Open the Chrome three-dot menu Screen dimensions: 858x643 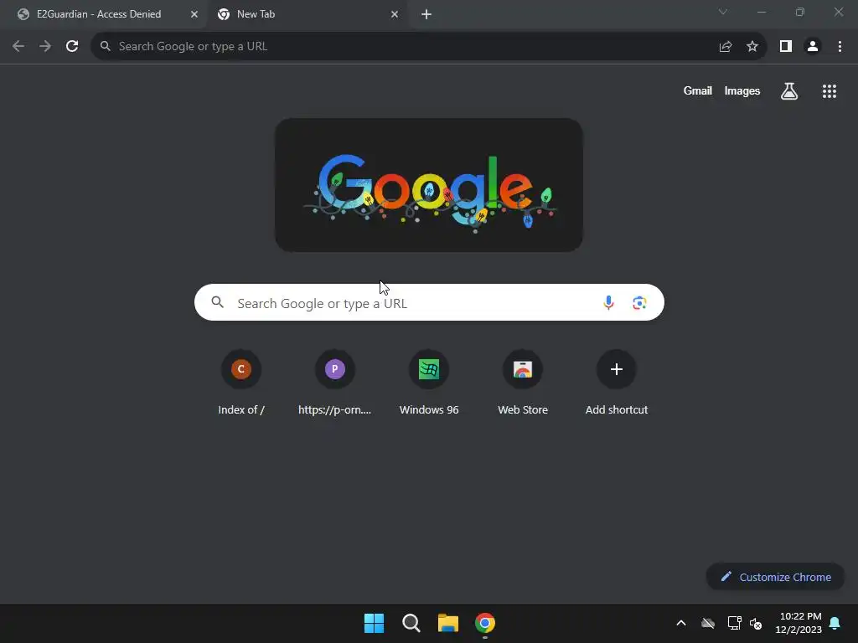[840, 47]
